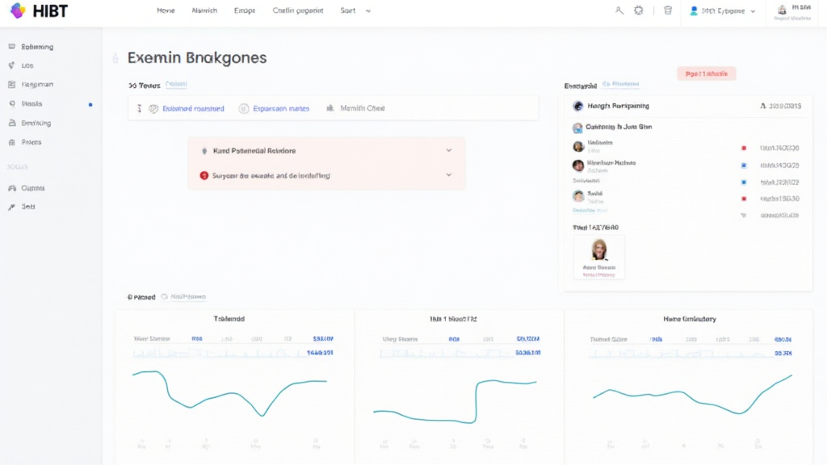The height and width of the screenshot is (465, 827).
Task: Click the HIBT logo icon
Action: tap(17, 10)
